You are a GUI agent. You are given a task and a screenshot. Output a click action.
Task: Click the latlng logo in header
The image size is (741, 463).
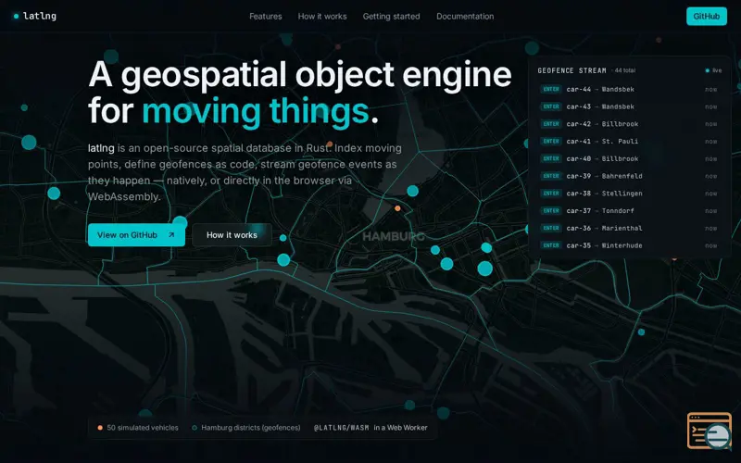tap(35, 16)
